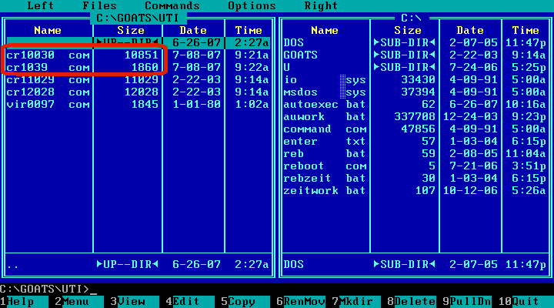Select file cr11029 com in left panel
The width and height of the screenshot is (554, 308).
pyautogui.click(x=138, y=80)
